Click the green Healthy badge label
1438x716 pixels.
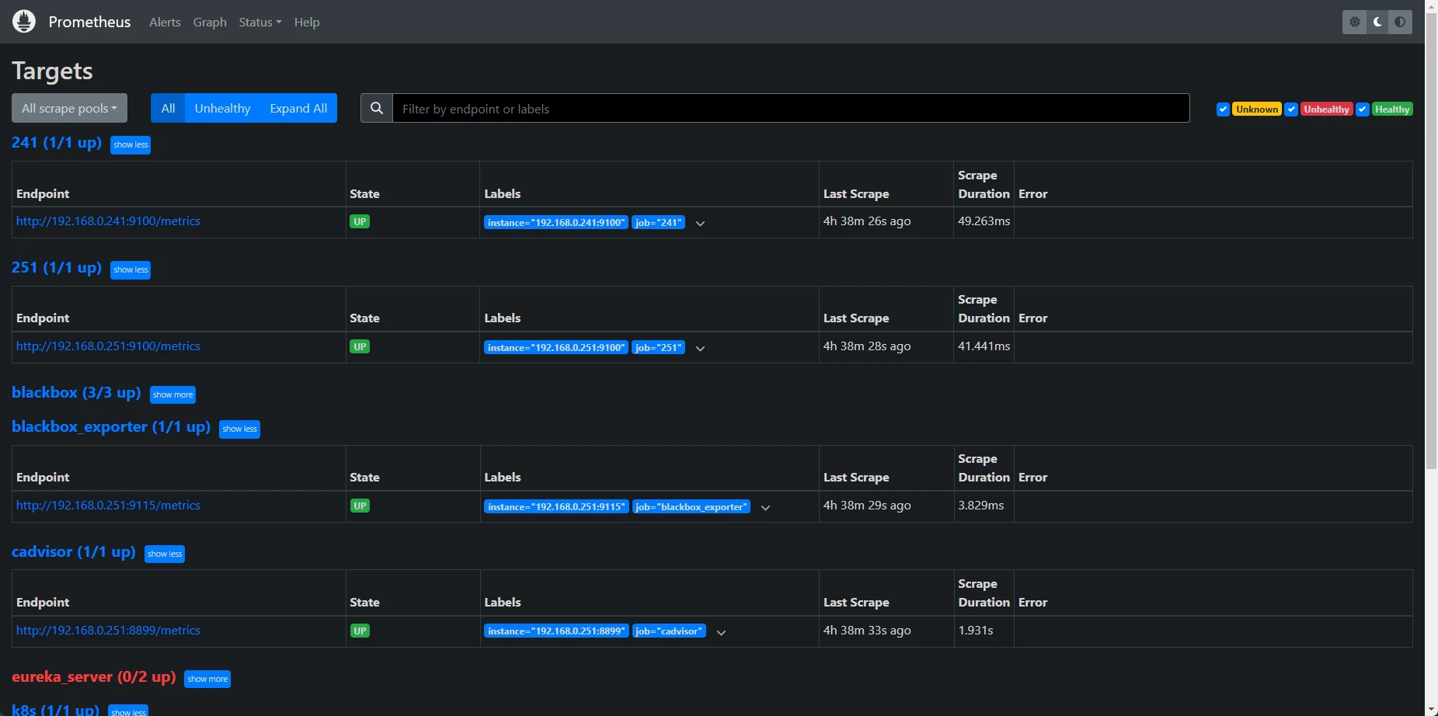point(1392,109)
